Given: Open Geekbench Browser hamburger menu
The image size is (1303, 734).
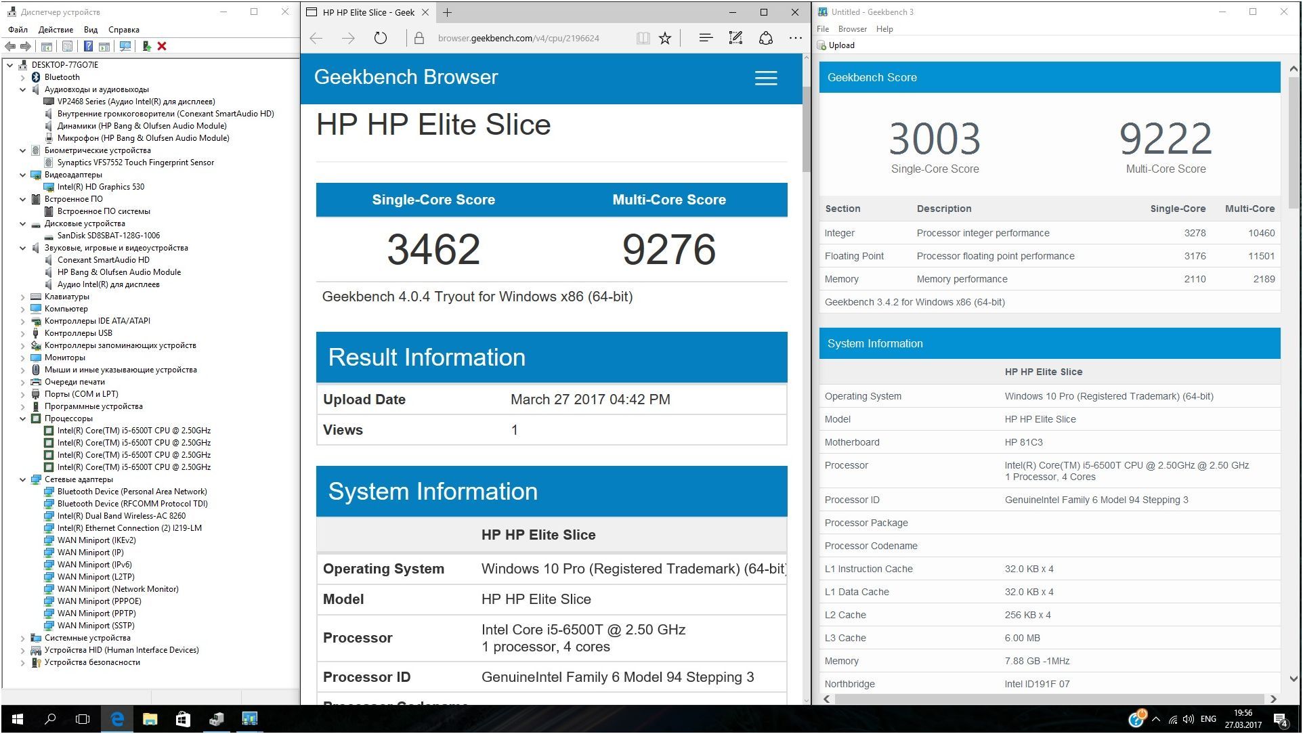Looking at the screenshot, I should 765,78.
